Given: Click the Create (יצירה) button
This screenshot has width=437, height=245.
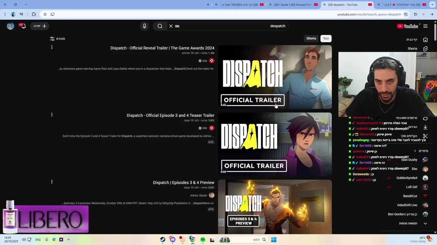Looking at the screenshot, I should (x=40, y=26).
